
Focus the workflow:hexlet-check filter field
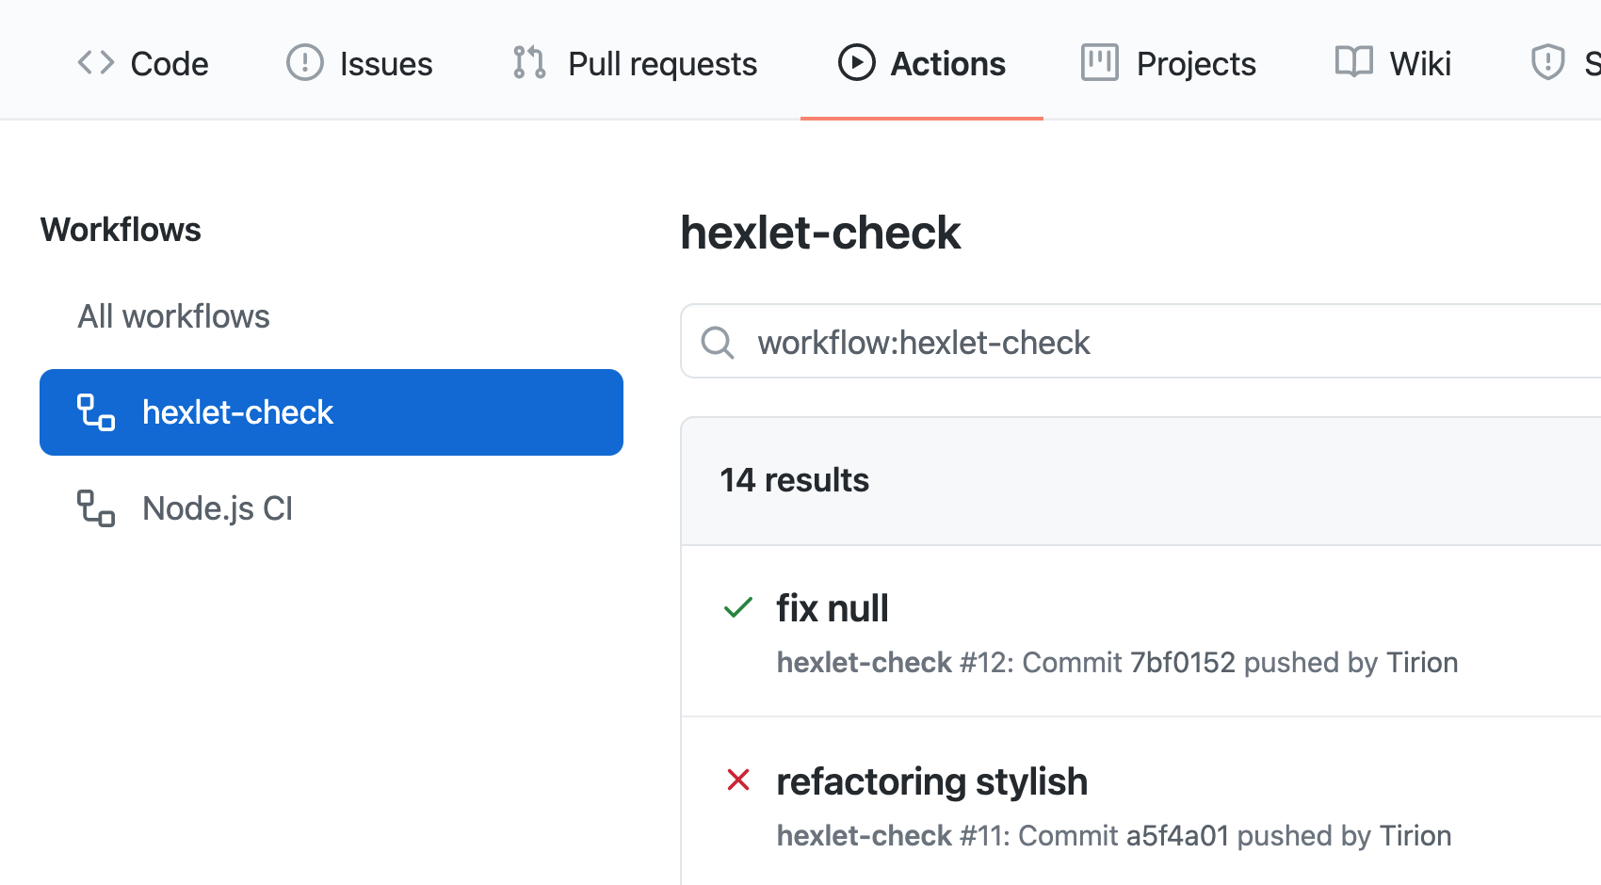click(1130, 343)
